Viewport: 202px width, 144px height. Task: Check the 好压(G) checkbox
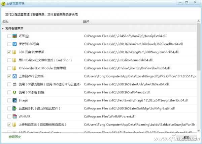9,36
